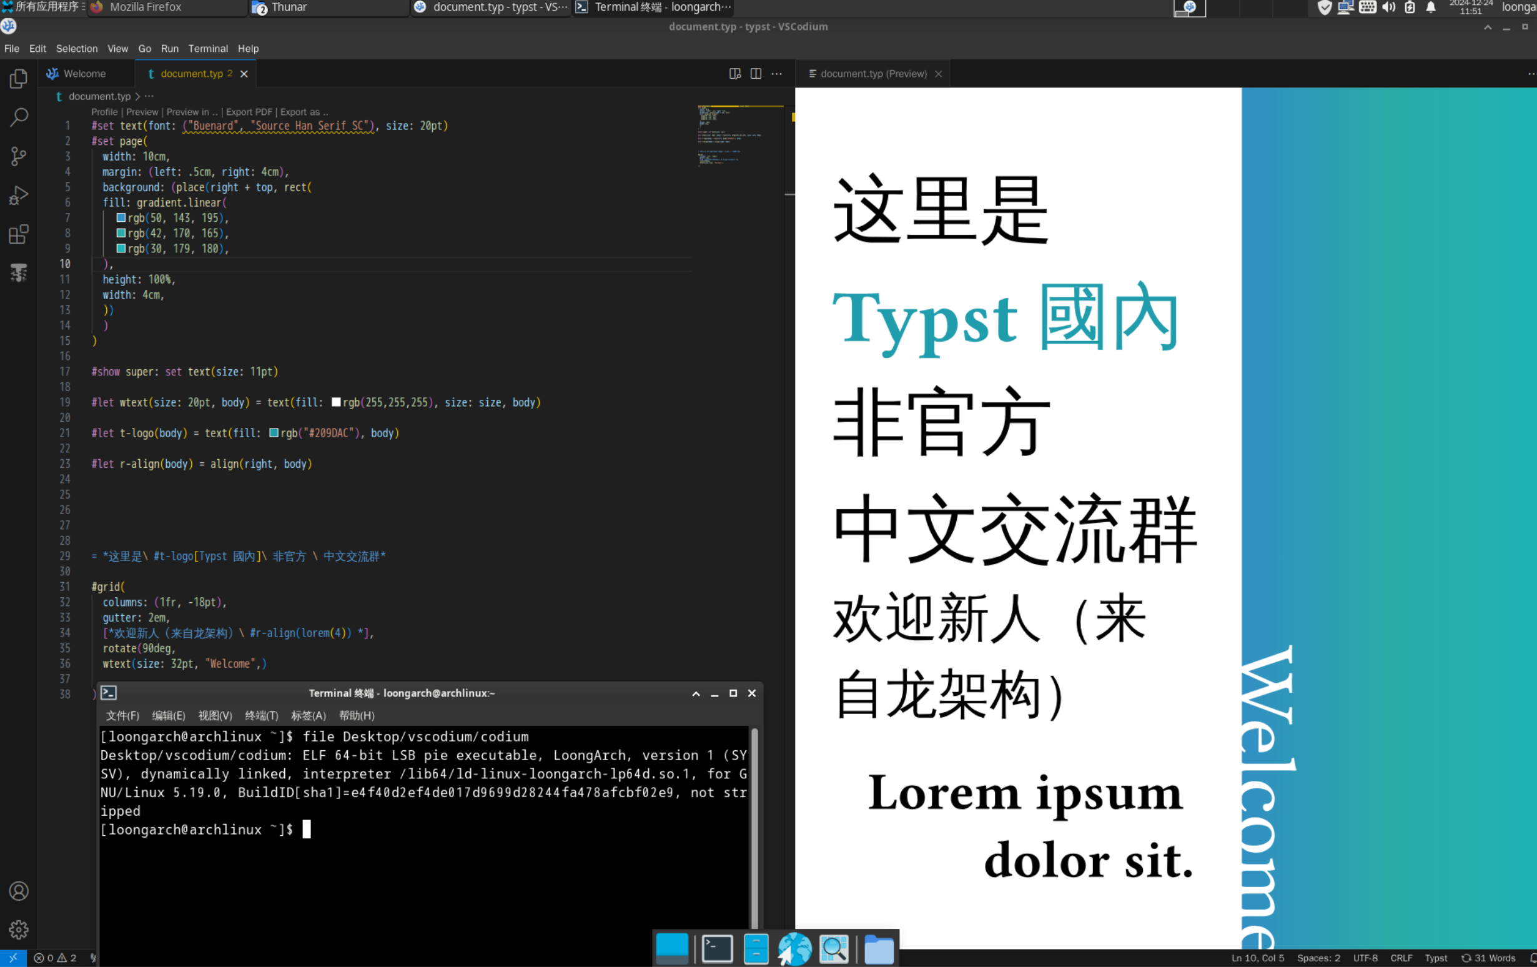
Task: Open the terminal window menu icon
Action: tap(109, 693)
